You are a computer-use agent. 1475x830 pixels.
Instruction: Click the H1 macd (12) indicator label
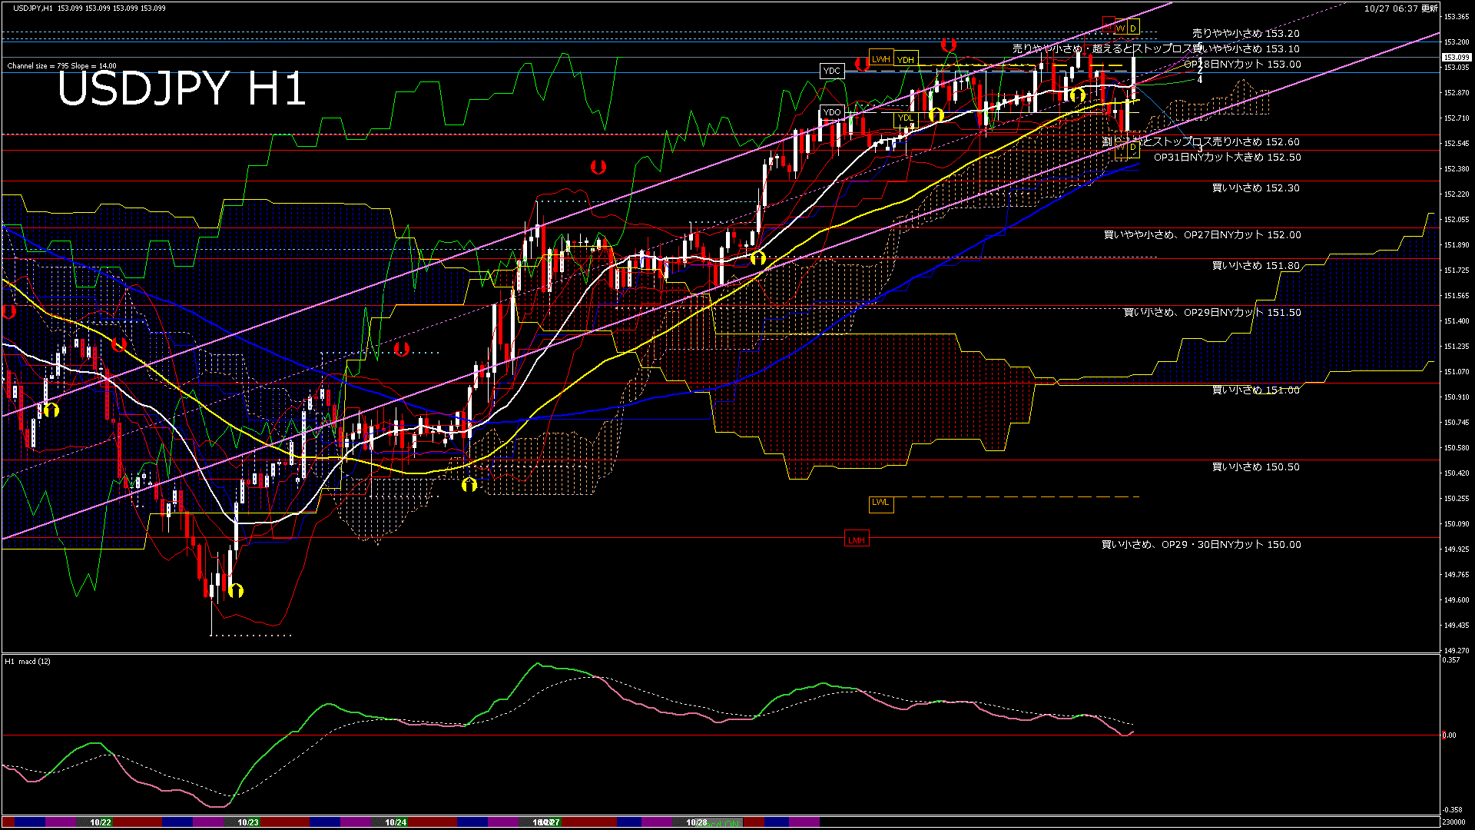(x=28, y=661)
